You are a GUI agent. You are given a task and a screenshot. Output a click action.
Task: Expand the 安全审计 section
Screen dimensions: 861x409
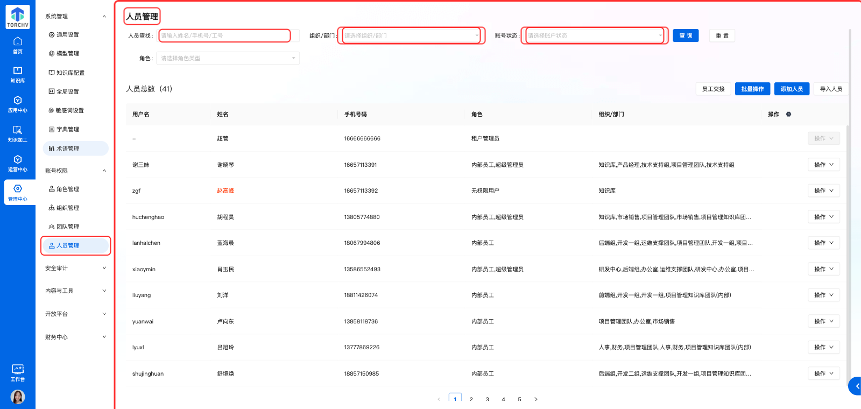(x=75, y=268)
